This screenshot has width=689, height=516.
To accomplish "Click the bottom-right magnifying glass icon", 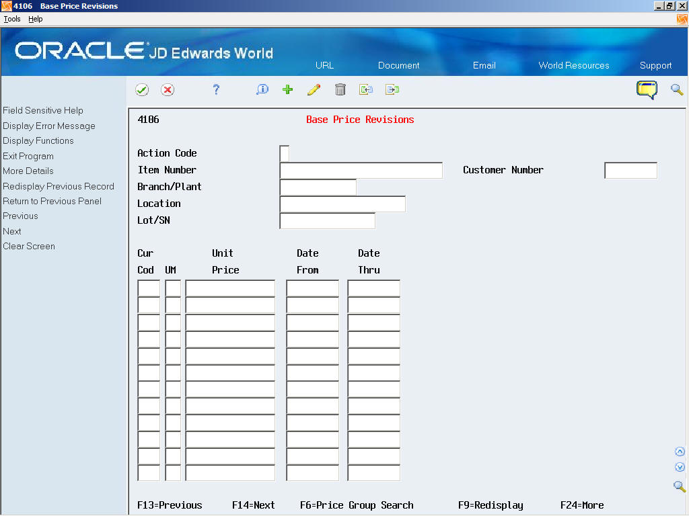I will click(680, 486).
